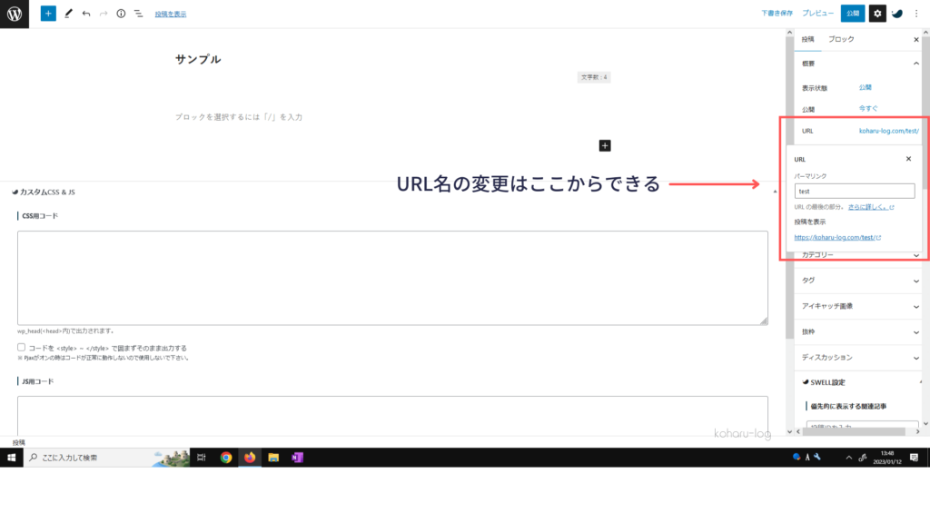930x523 pixels.
Task: Open the SWELL plugin icon in toolbar
Action: coord(896,13)
